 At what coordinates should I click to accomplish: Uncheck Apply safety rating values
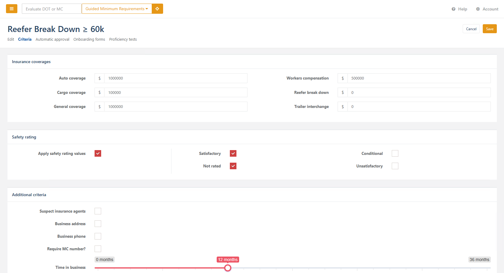point(98,153)
